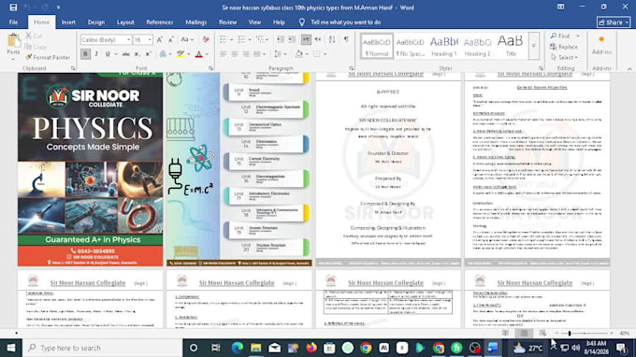Sort the selected text alphabetically
This screenshot has width=636, height=357.
tap(332, 39)
